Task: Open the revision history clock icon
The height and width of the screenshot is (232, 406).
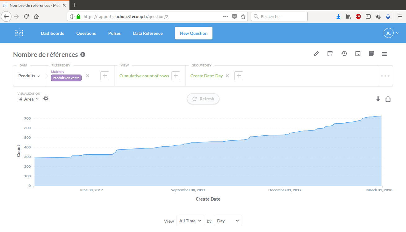Action: click(344, 54)
